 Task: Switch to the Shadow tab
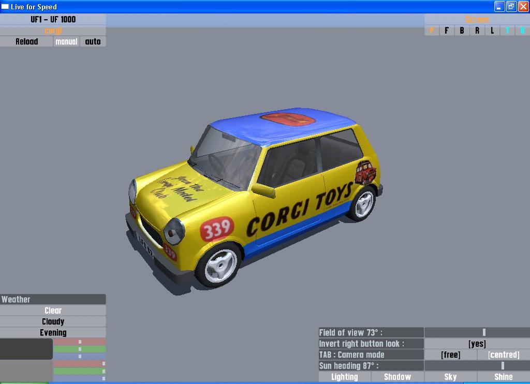pyautogui.click(x=397, y=377)
